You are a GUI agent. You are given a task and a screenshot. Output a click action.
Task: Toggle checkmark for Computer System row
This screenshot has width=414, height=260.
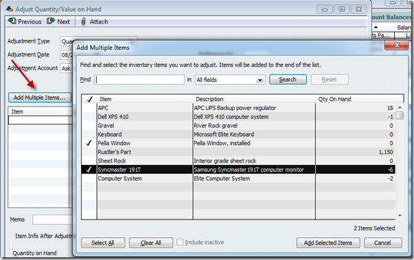89,179
